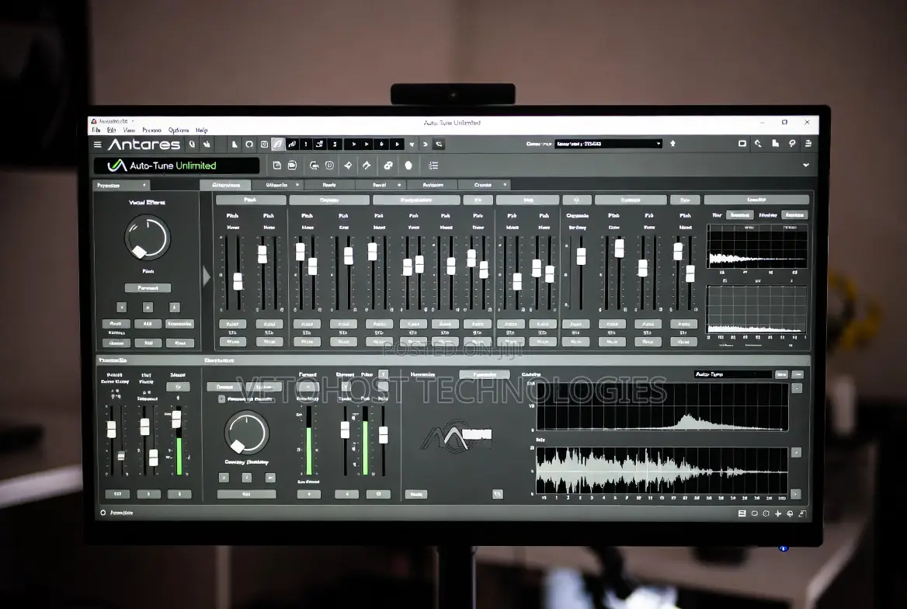Open the View menu
Image resolution: width=907 pixels, height=609 pixels.
129,130
